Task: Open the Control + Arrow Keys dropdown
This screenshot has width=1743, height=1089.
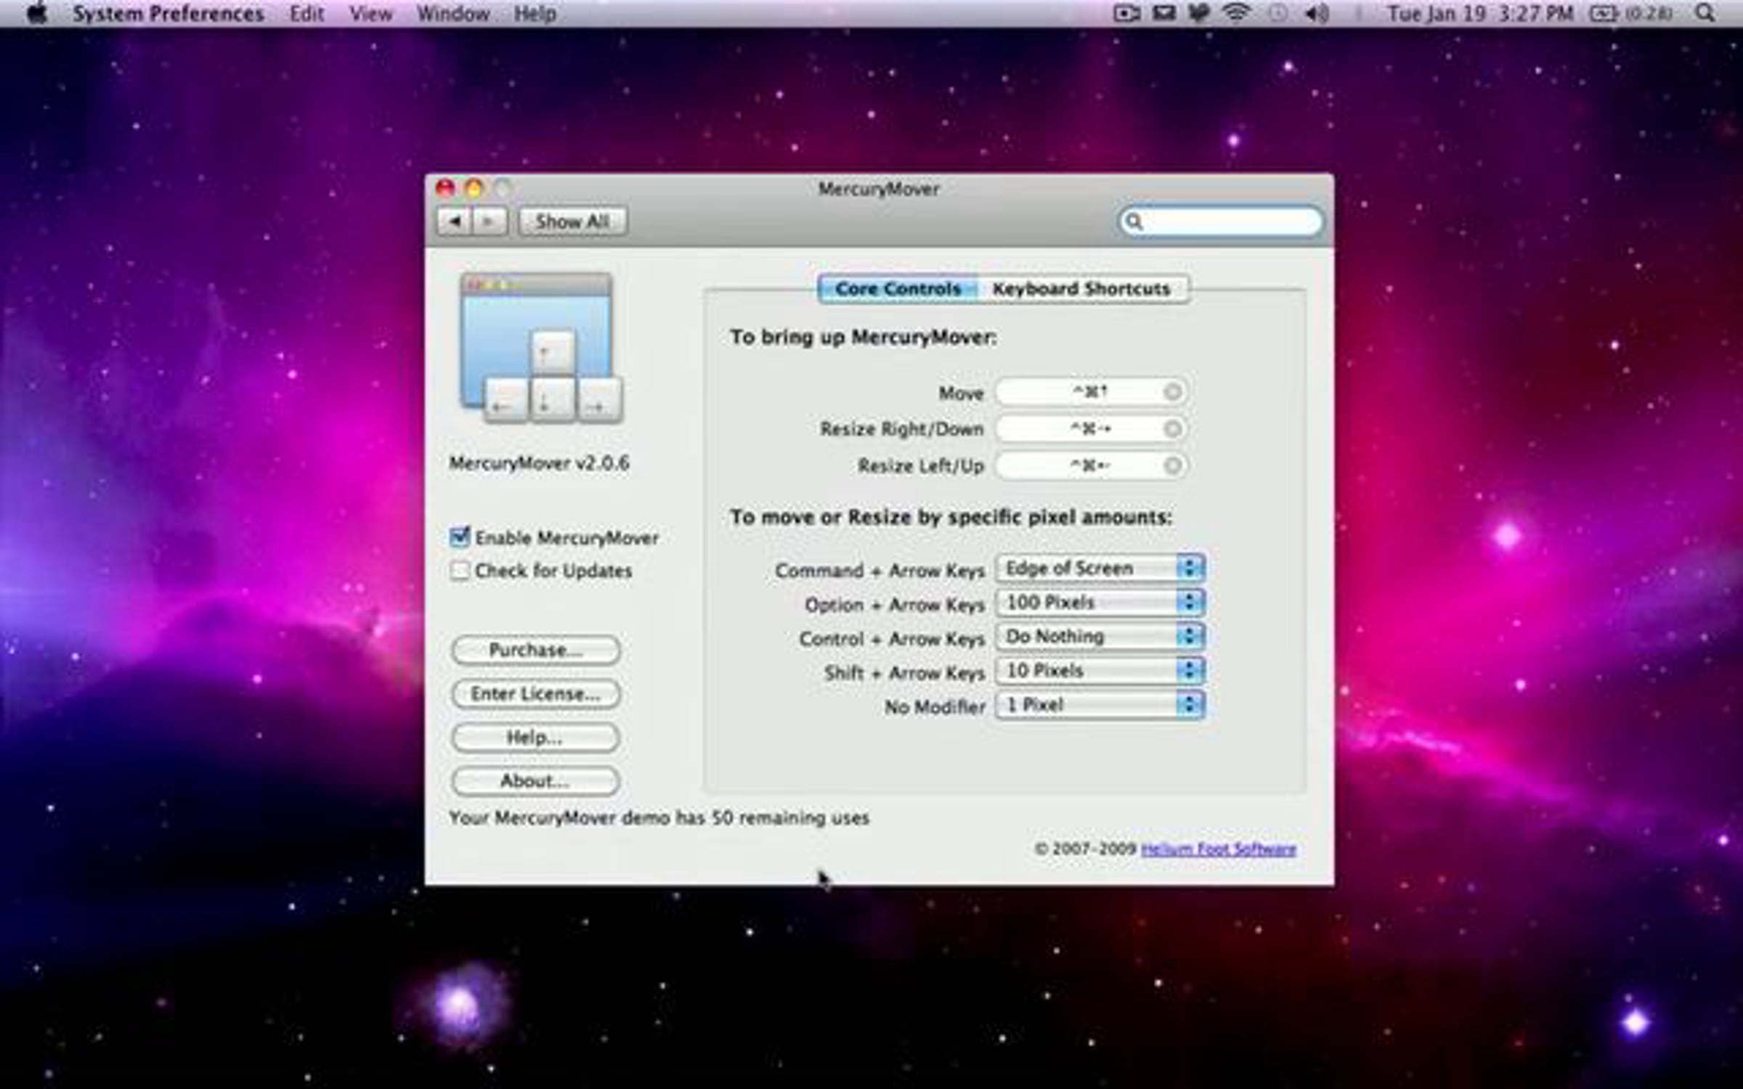Action: point(1100,637)
